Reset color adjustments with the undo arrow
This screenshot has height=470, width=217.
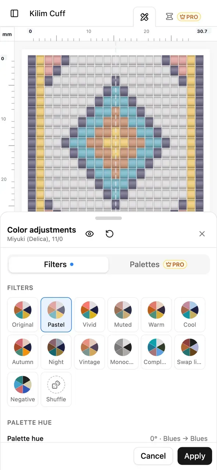(109, 234)
